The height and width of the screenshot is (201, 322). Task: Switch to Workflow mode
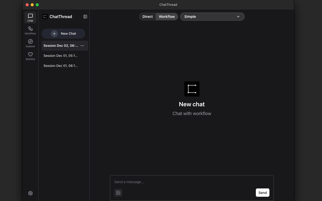pyautogui.click(x=167, y=17)
